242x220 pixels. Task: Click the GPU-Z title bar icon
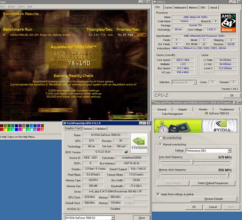tap(65, 123)
